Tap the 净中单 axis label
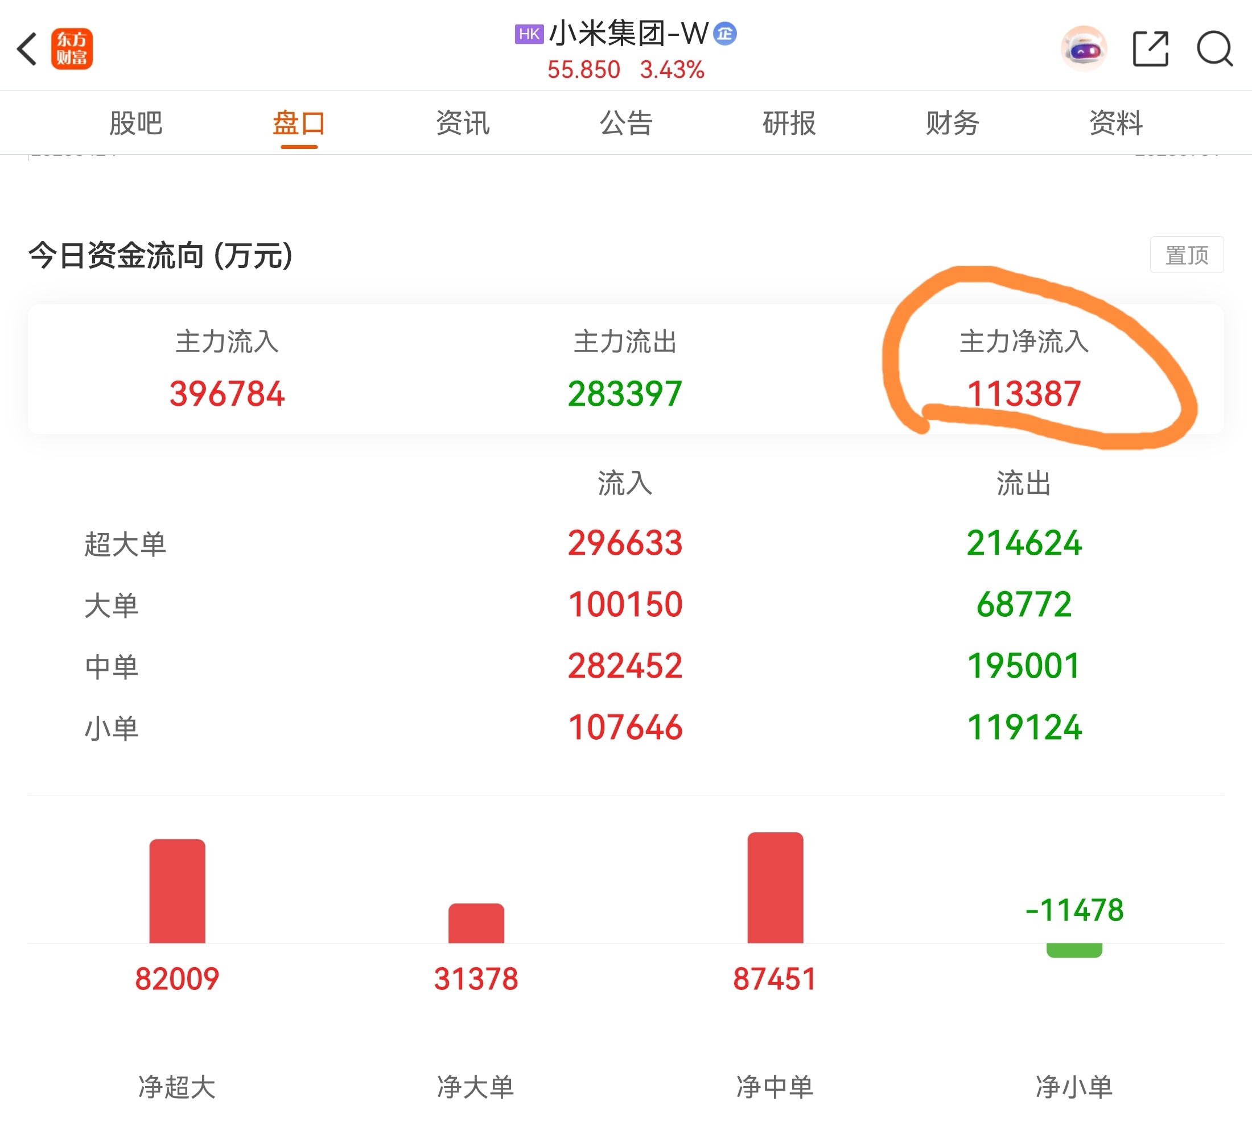Screen dimensions: 1252x1147 [x=775, y=1087]
